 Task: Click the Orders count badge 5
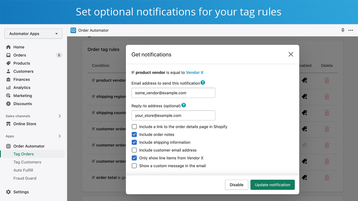59,55
